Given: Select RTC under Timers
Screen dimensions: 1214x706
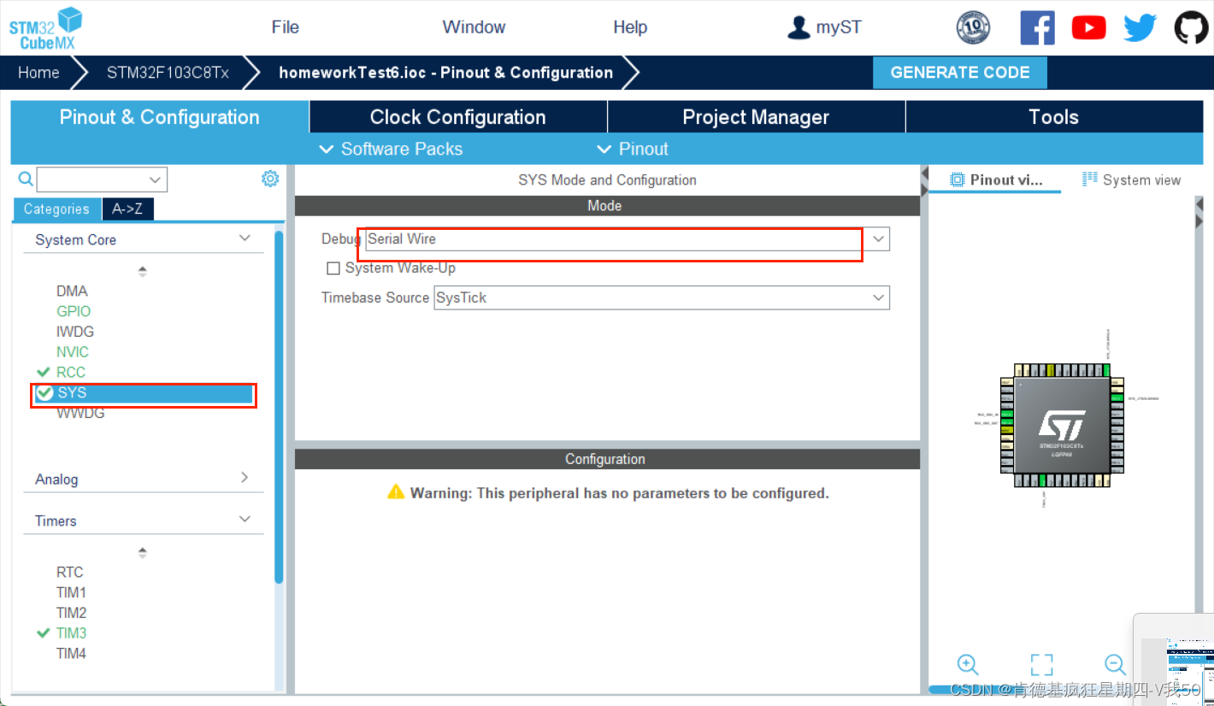Looking at the screenshot, I should 70,573.
